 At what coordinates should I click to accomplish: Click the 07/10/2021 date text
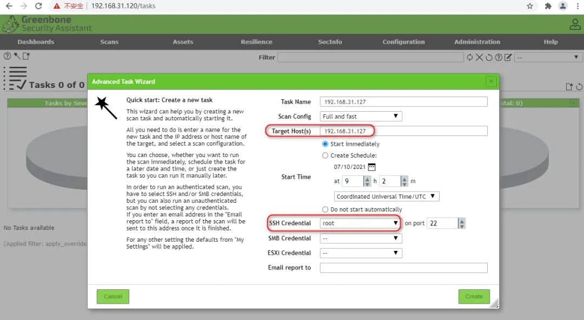349,167
